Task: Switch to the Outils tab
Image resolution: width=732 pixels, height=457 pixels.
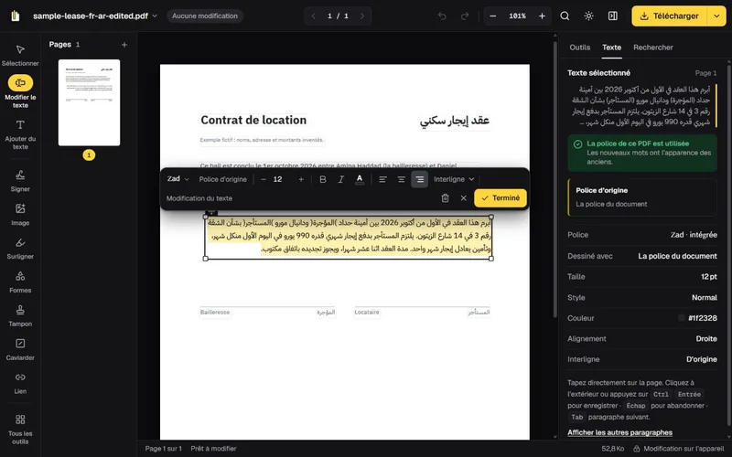Action: point(580,48)
